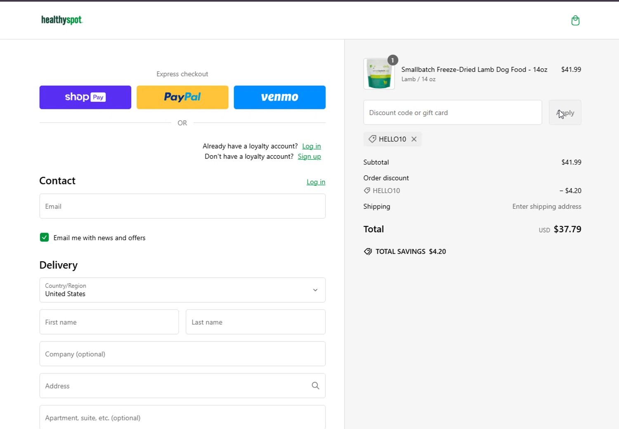Open the shopping bag cart icon

pos(575,20)
